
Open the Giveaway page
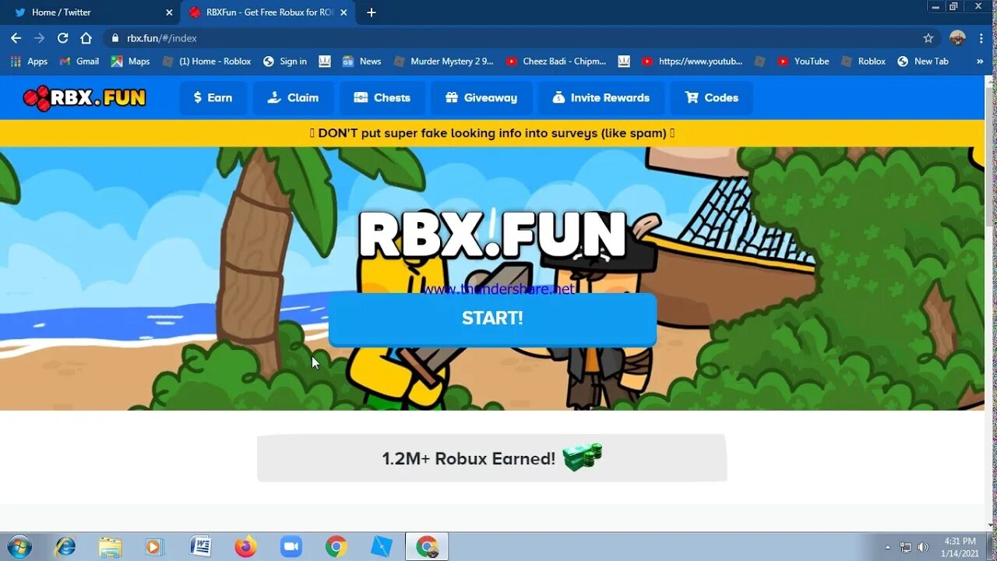(x=481, y=98)
